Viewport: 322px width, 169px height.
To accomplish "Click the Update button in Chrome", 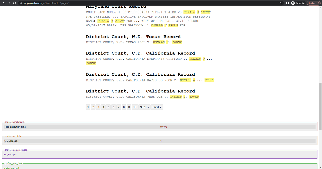I will click(312, 3).
